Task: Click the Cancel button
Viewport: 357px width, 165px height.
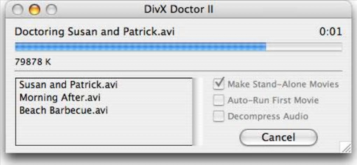Action: [278, 137]
